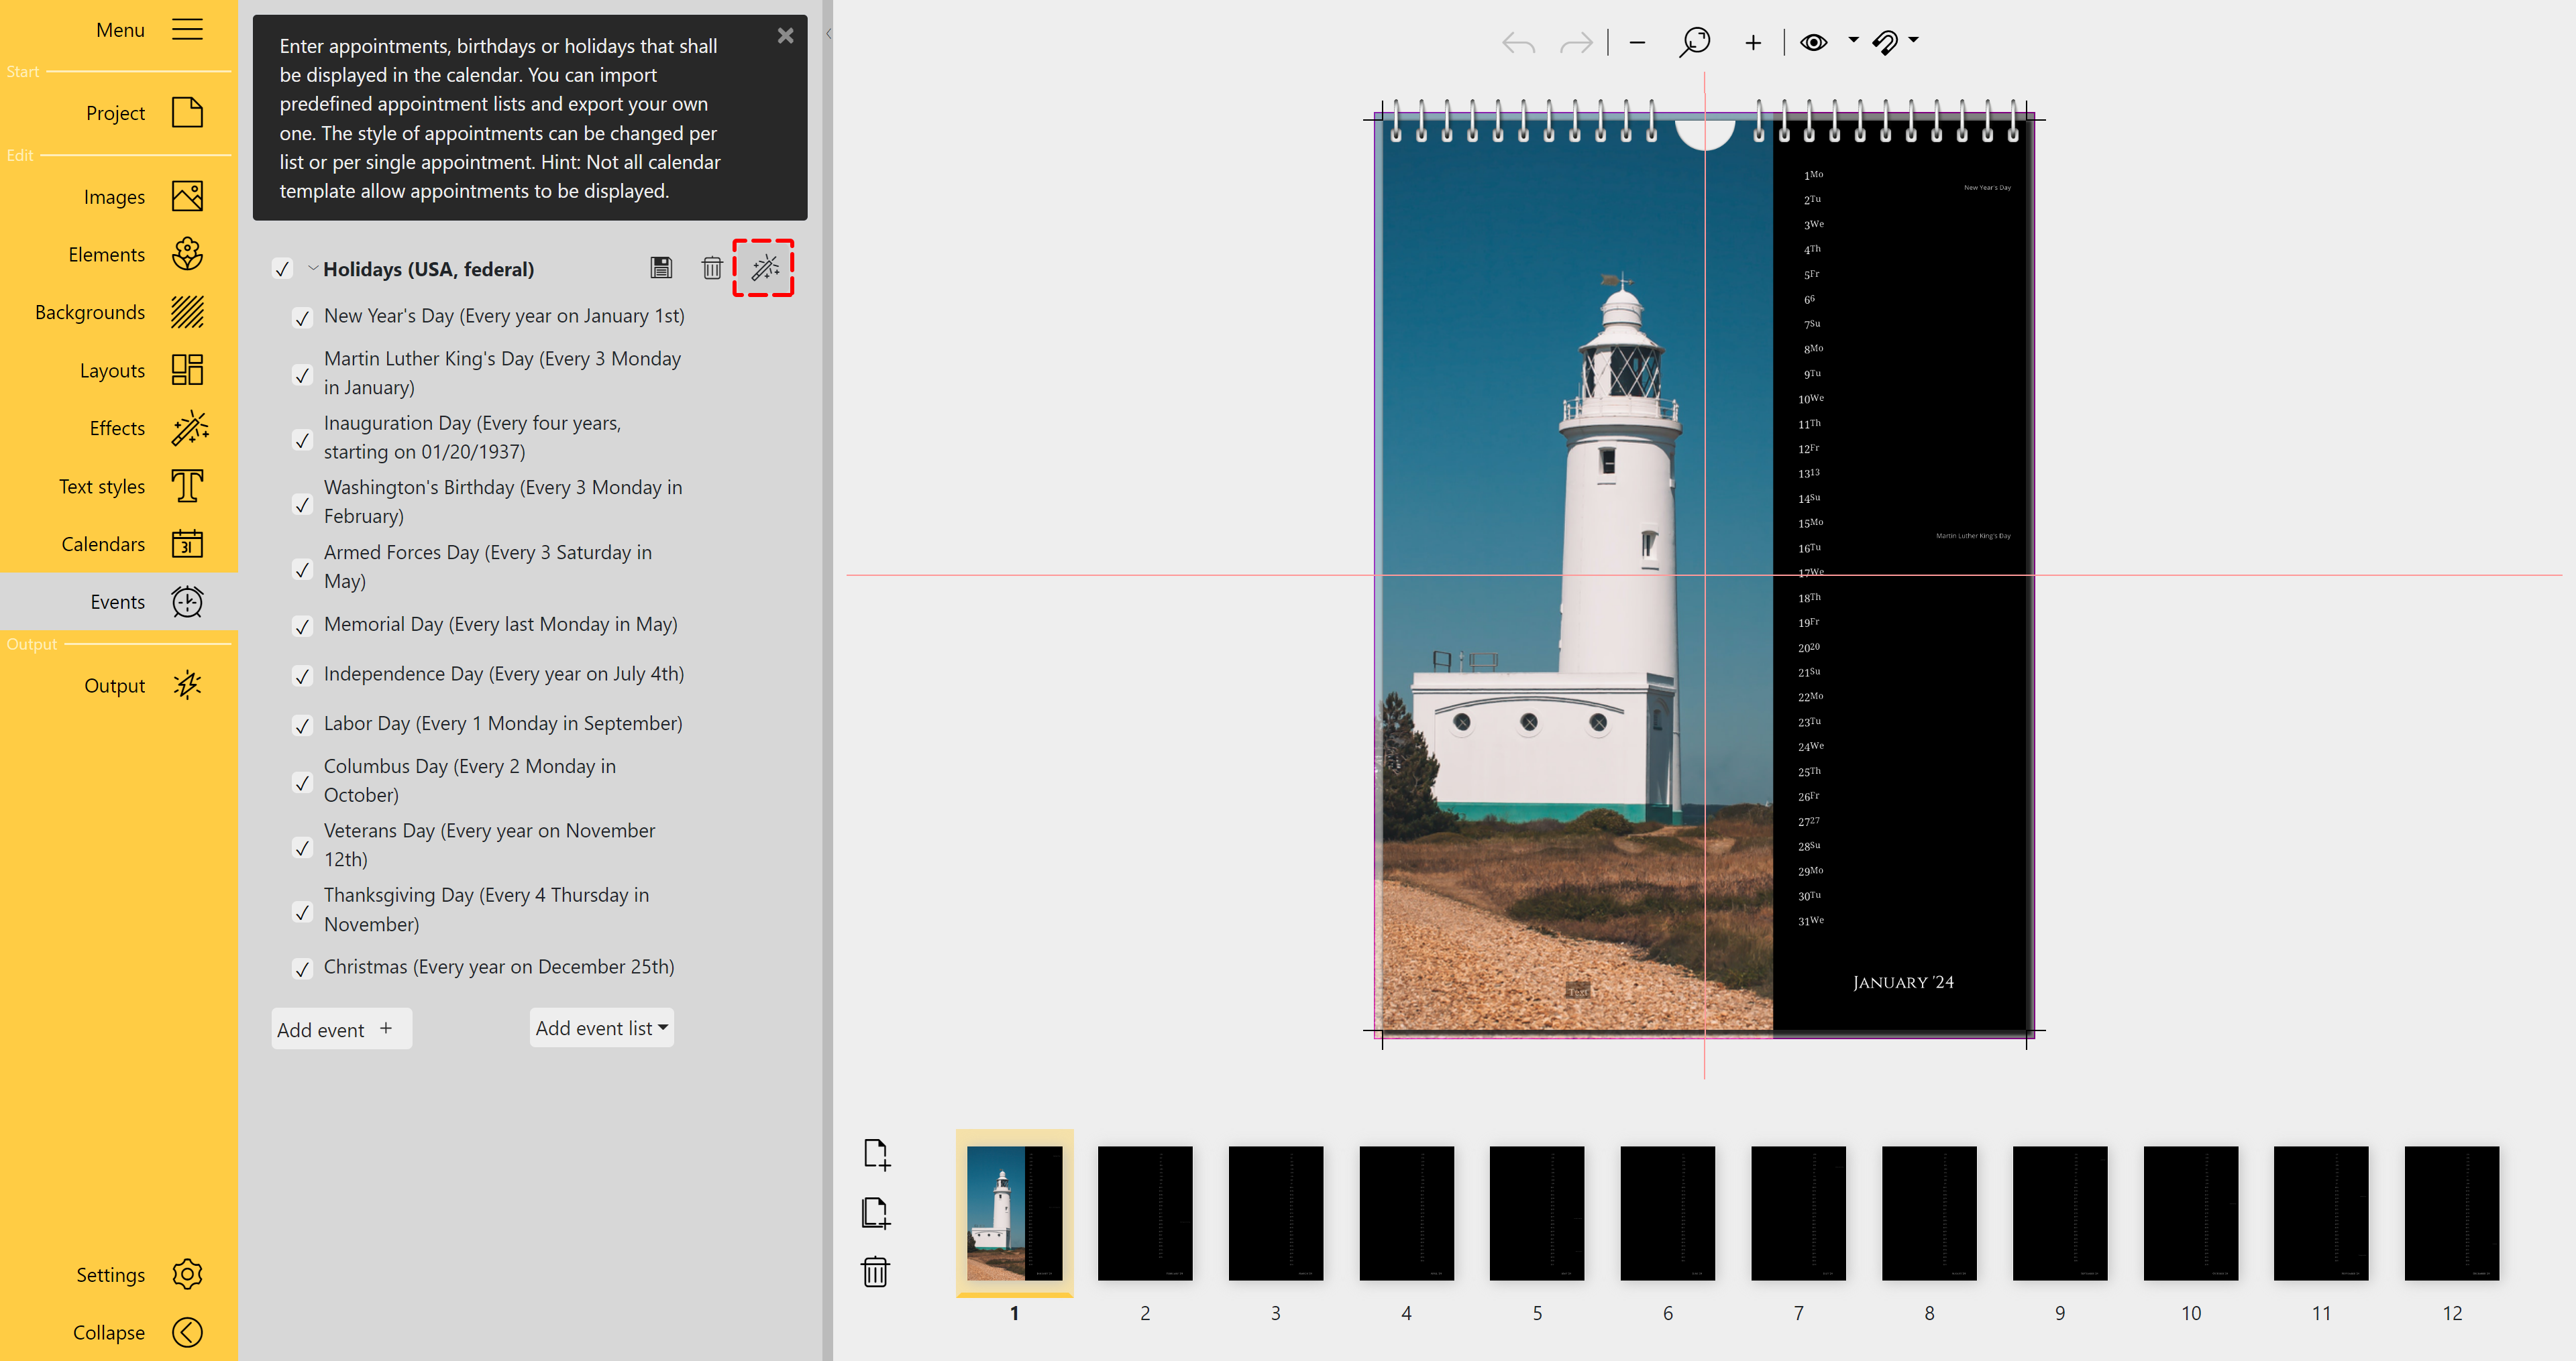The image size is (2576, 1361).
Task: Uncheck the New Year's Day event
Action: 302,318
